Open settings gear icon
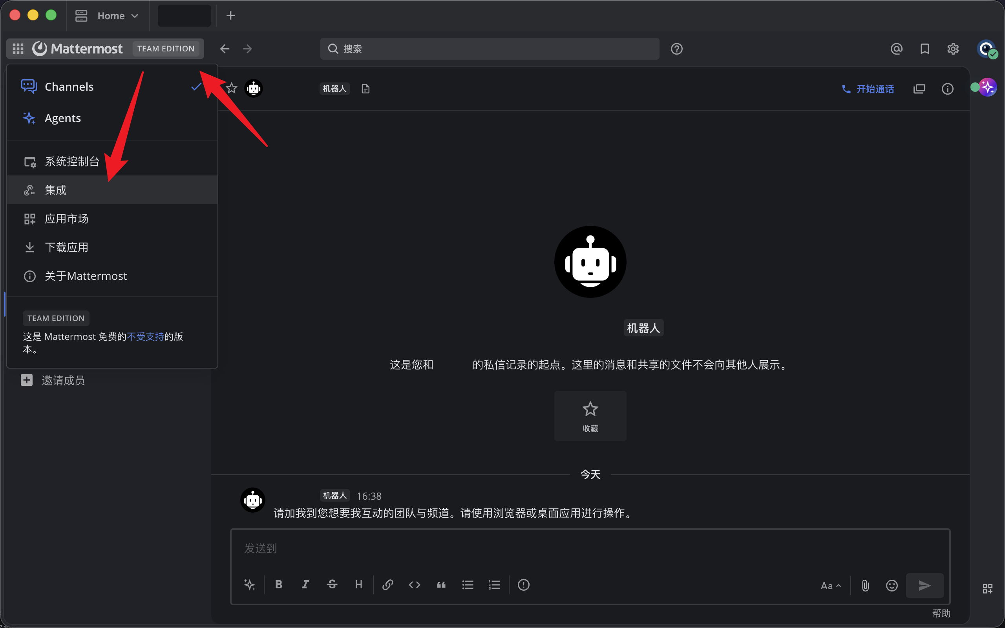 coord(953,49)
